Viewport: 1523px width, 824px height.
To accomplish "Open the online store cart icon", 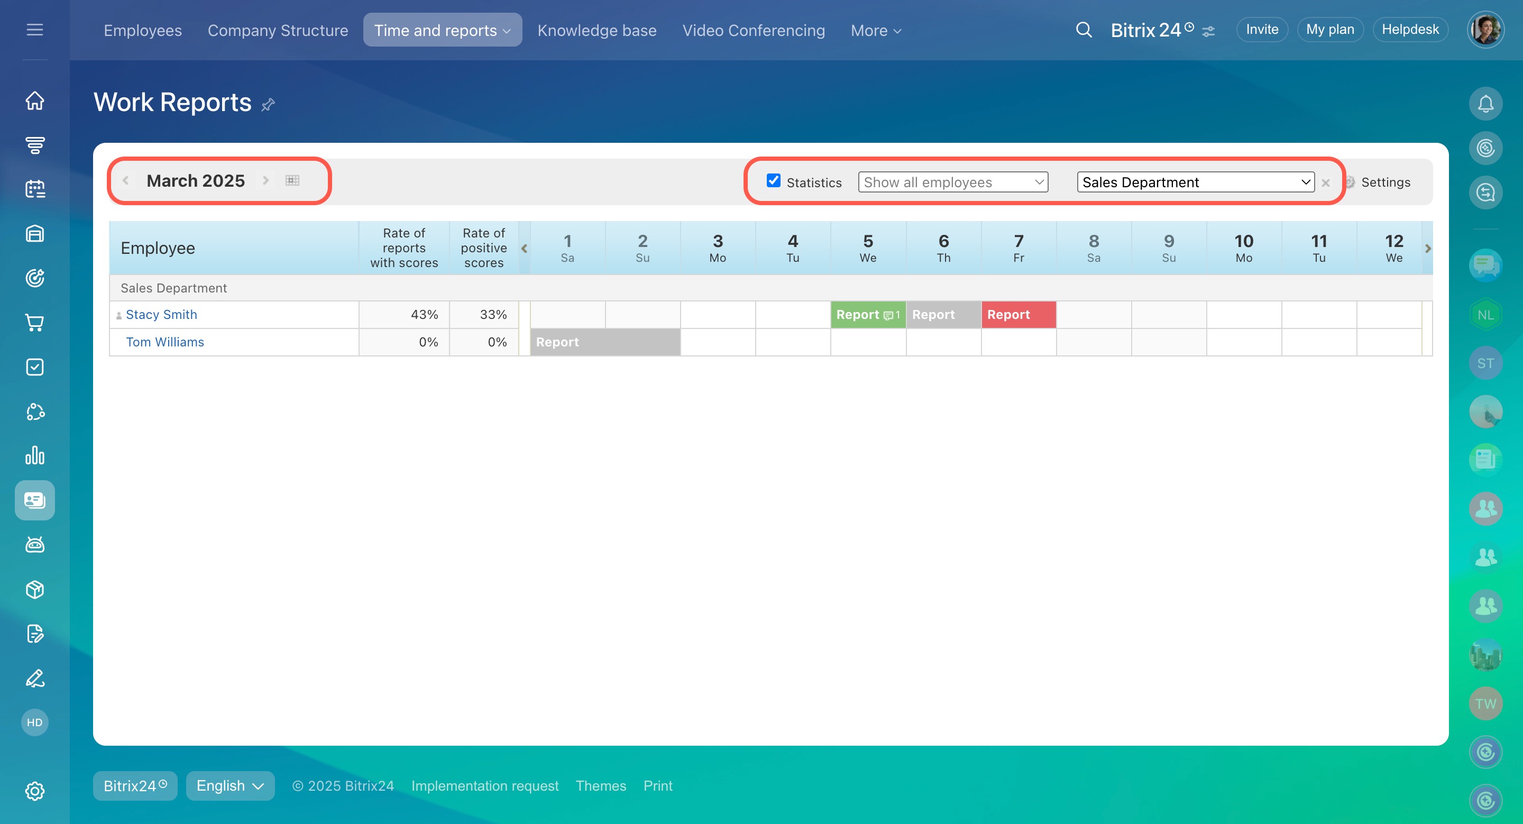I will pos(35,323).
